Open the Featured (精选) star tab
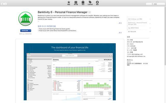The height and width of the screenshot is (103, 166). coord(69,3)
